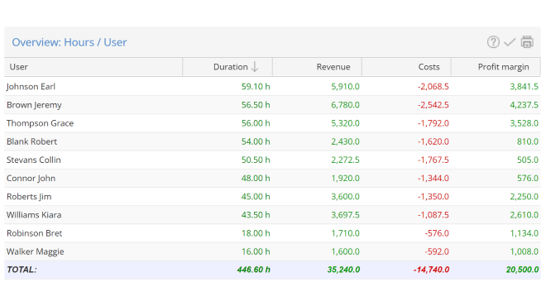This screenshot has height=306, width=546.
Task: Click the 810.0 profit margin value
Action: [528, 141]
